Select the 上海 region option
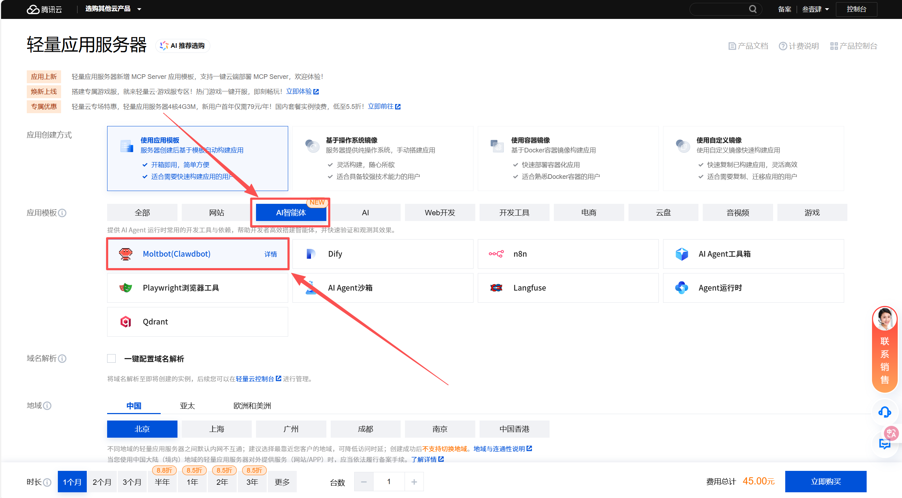Image resolution: width=902 pixels, height=498 pixels. (x=216, y=429)
